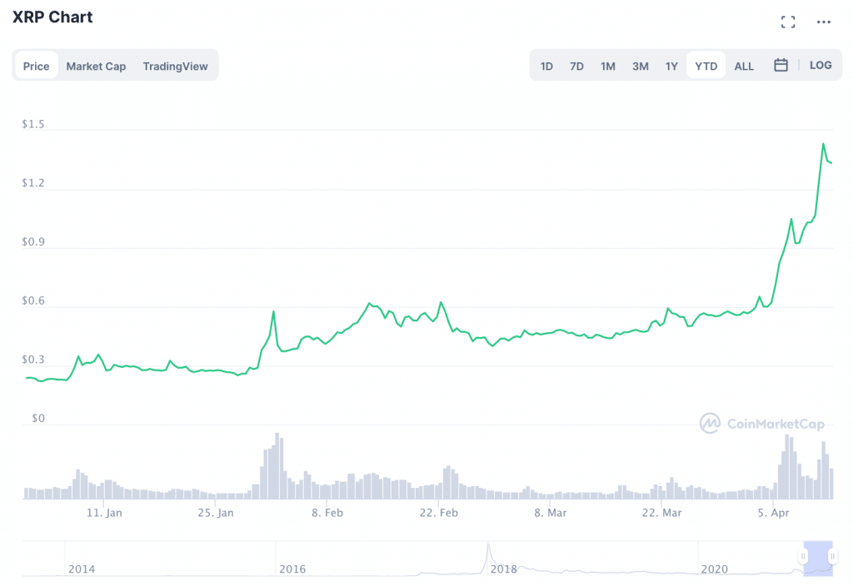853x586 pixels.
Task: Click the 2018 peak in the overview timeline
Action: click(x=488, y=548)
